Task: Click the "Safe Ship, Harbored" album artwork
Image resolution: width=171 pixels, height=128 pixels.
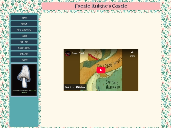Action: 101,70
